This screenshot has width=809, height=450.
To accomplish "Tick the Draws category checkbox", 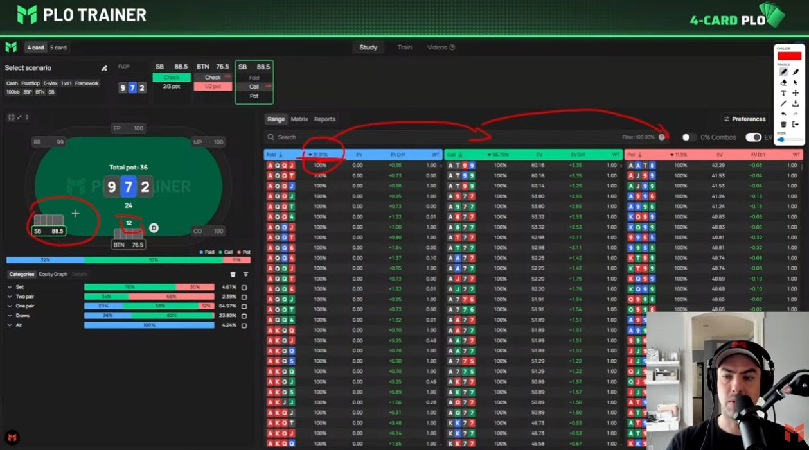I will tap(244, 316).
